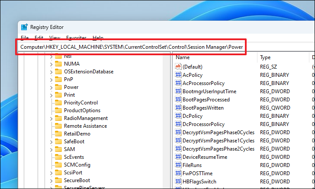Click REG_SZ type cell of (Default)
Image resolution: width=315 pixels, height=189 pixels.
268,66
